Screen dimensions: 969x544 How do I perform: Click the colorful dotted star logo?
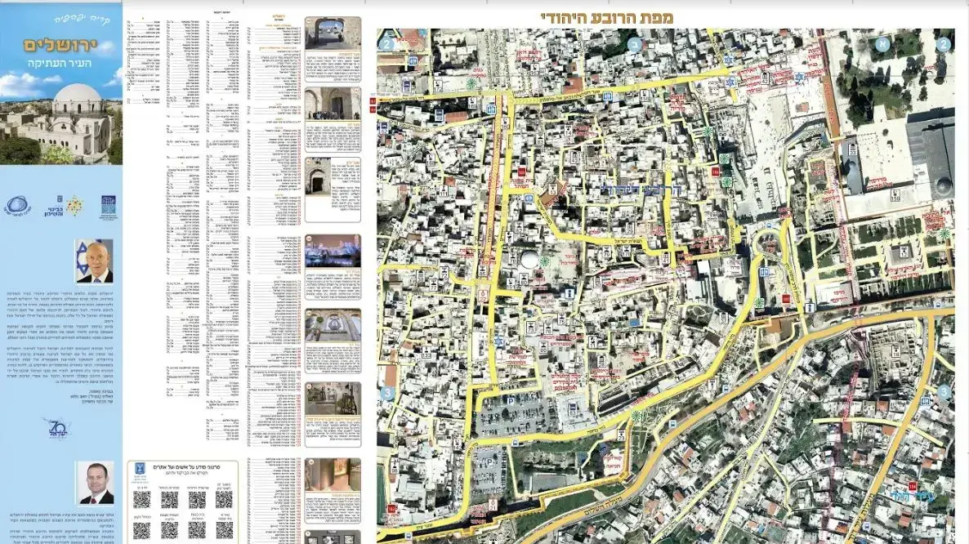[x=75, y=206]
